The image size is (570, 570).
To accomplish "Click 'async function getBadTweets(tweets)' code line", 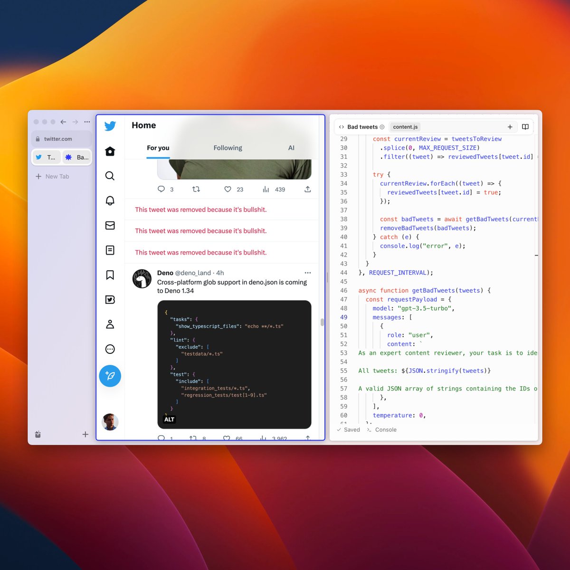I will tap(425, 290).
